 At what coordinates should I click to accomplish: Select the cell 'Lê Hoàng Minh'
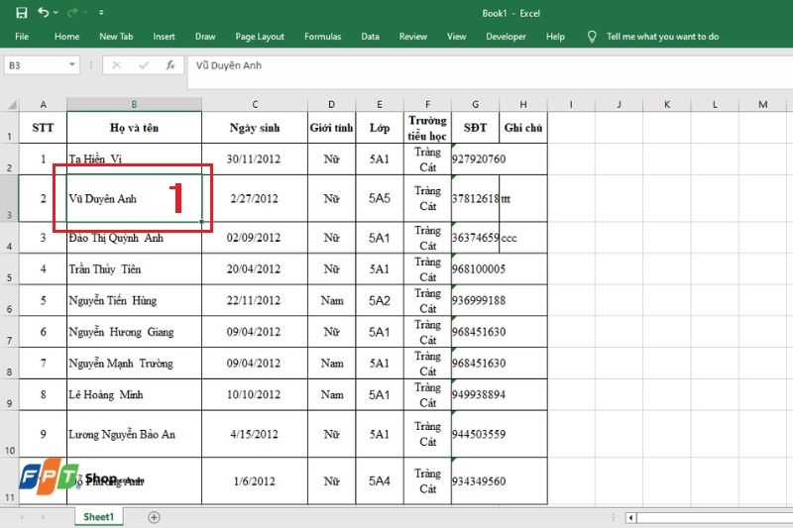tap(134, 394)
